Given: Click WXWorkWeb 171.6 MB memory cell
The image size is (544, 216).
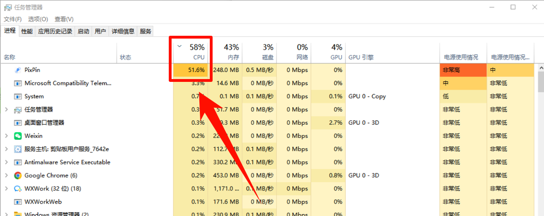Looking at the screenshot, I should pos(225,202).
